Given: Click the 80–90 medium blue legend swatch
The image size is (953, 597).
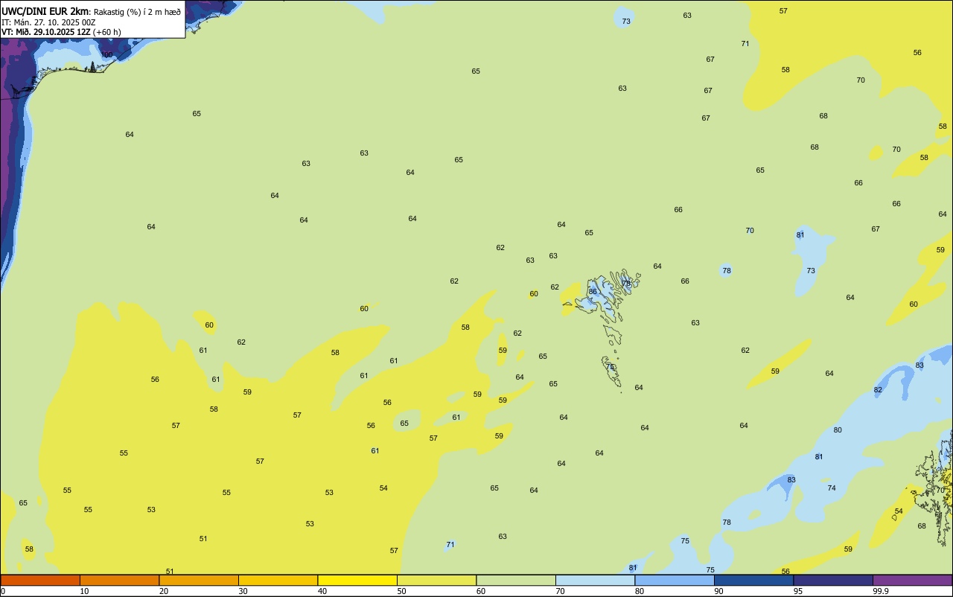Looking at the screenshot, I should point(675,580).
